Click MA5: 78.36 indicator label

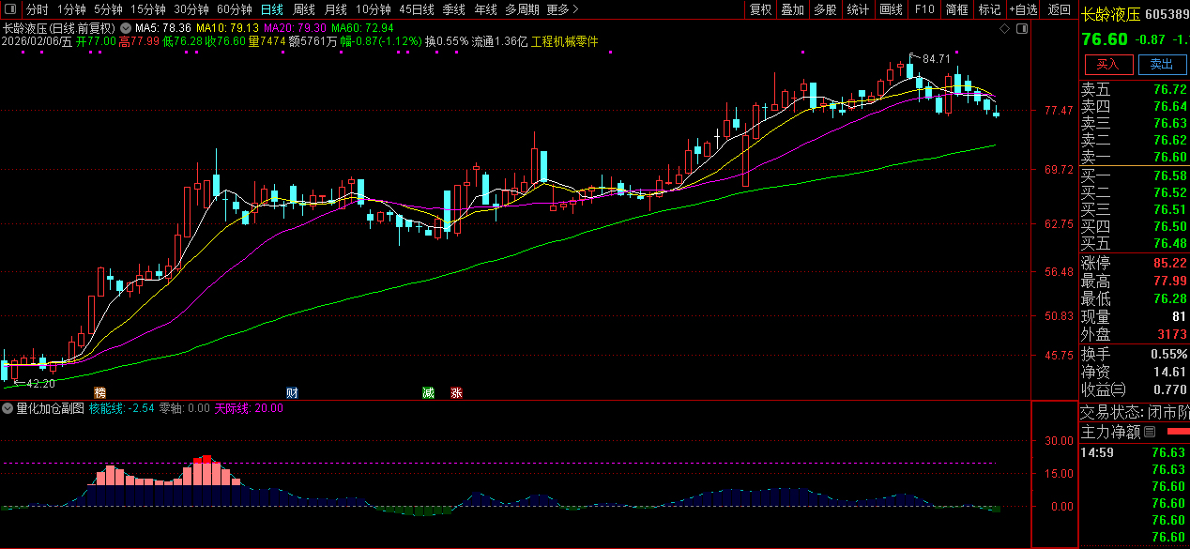pyautogui.click(x=164, y=28)
